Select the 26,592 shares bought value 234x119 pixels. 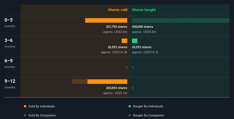tap(142, 47)
